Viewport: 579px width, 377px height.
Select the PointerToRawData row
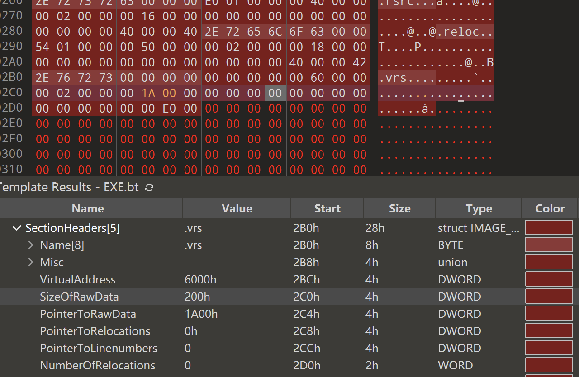pyautogui.click(x=289, y=314)
